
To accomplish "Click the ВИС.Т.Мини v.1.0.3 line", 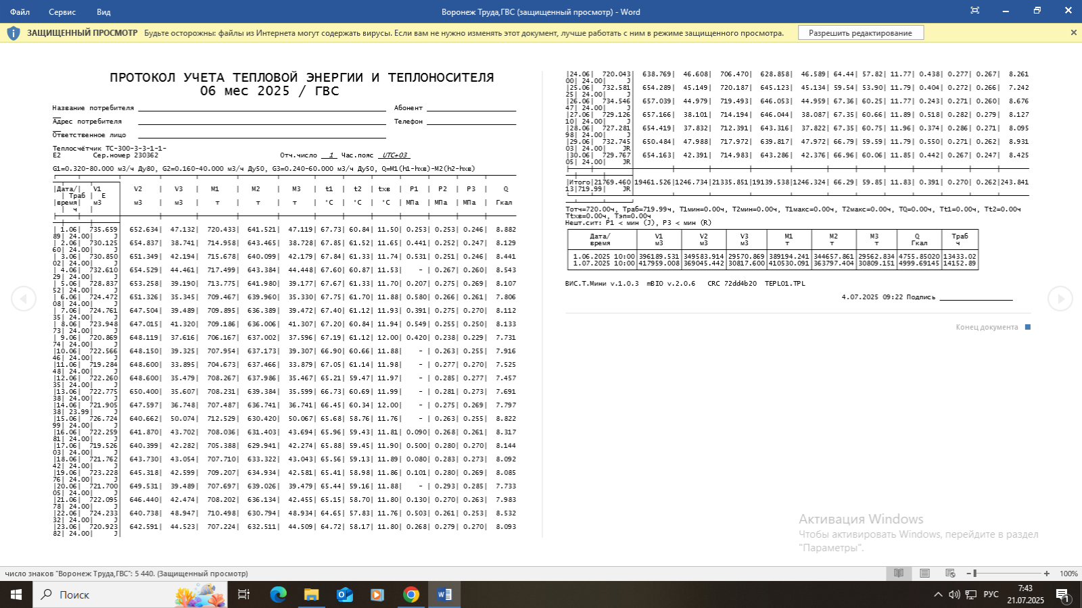I will pyautogui.click(x=685, y=283).
